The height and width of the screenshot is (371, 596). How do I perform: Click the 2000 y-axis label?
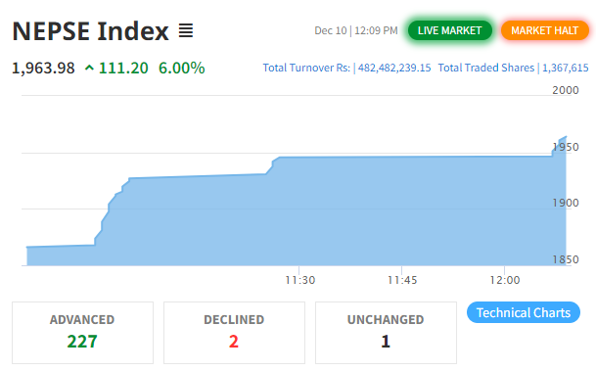(566, 90)
